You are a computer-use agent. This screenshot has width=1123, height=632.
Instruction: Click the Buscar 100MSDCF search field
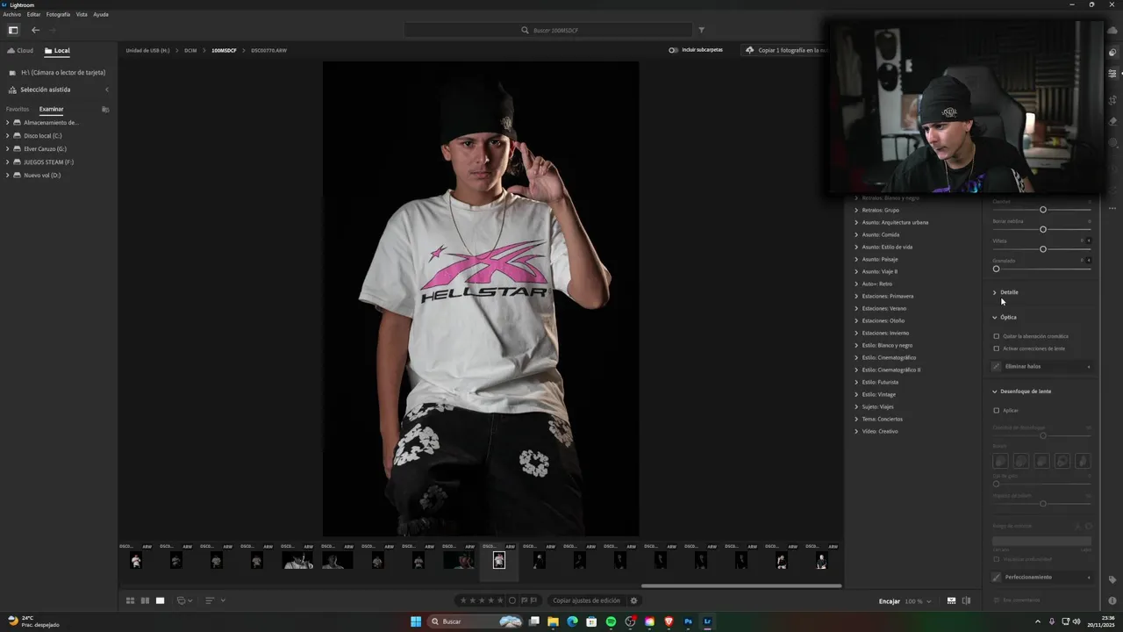click(548, 30)
